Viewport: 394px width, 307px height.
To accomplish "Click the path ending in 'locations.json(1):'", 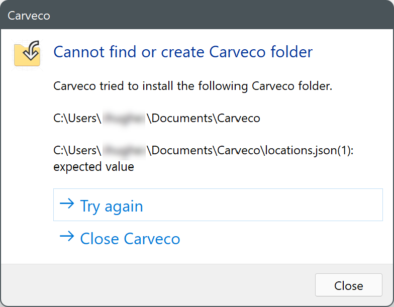I will [203, 150].
